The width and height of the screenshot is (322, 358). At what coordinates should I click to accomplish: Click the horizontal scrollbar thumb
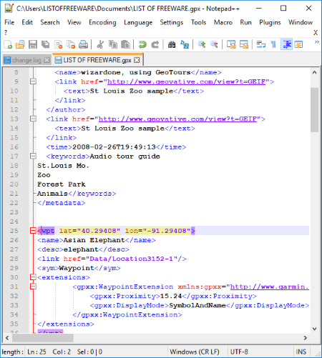point(43,338)
